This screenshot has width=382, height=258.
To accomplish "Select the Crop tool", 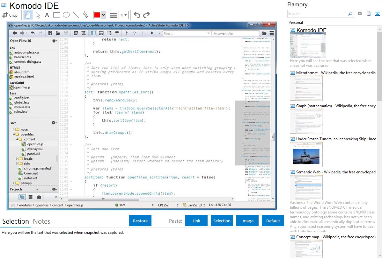I will click(10, 15).
